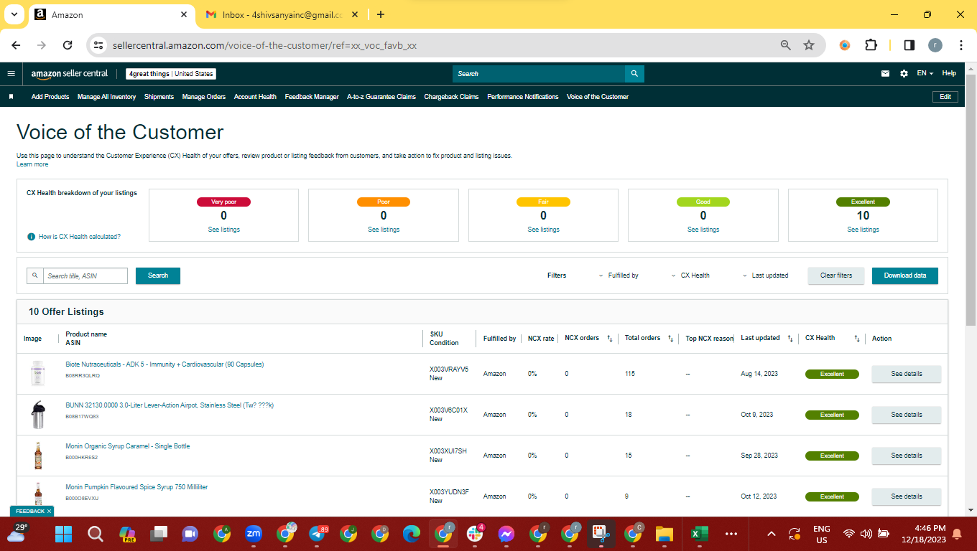Click the Search button beside title/ASIN field
The height and width of the screenshot is (551, 977).
[x=158, y=275]
